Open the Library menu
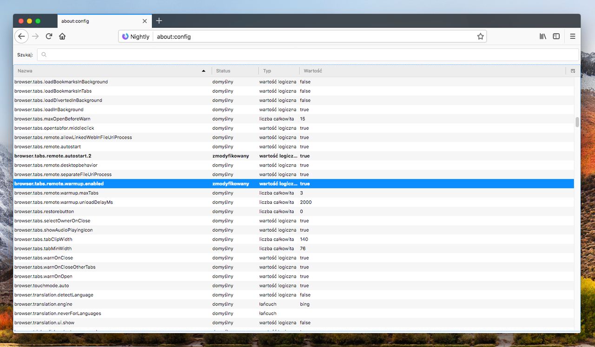 tap(543, 36)
